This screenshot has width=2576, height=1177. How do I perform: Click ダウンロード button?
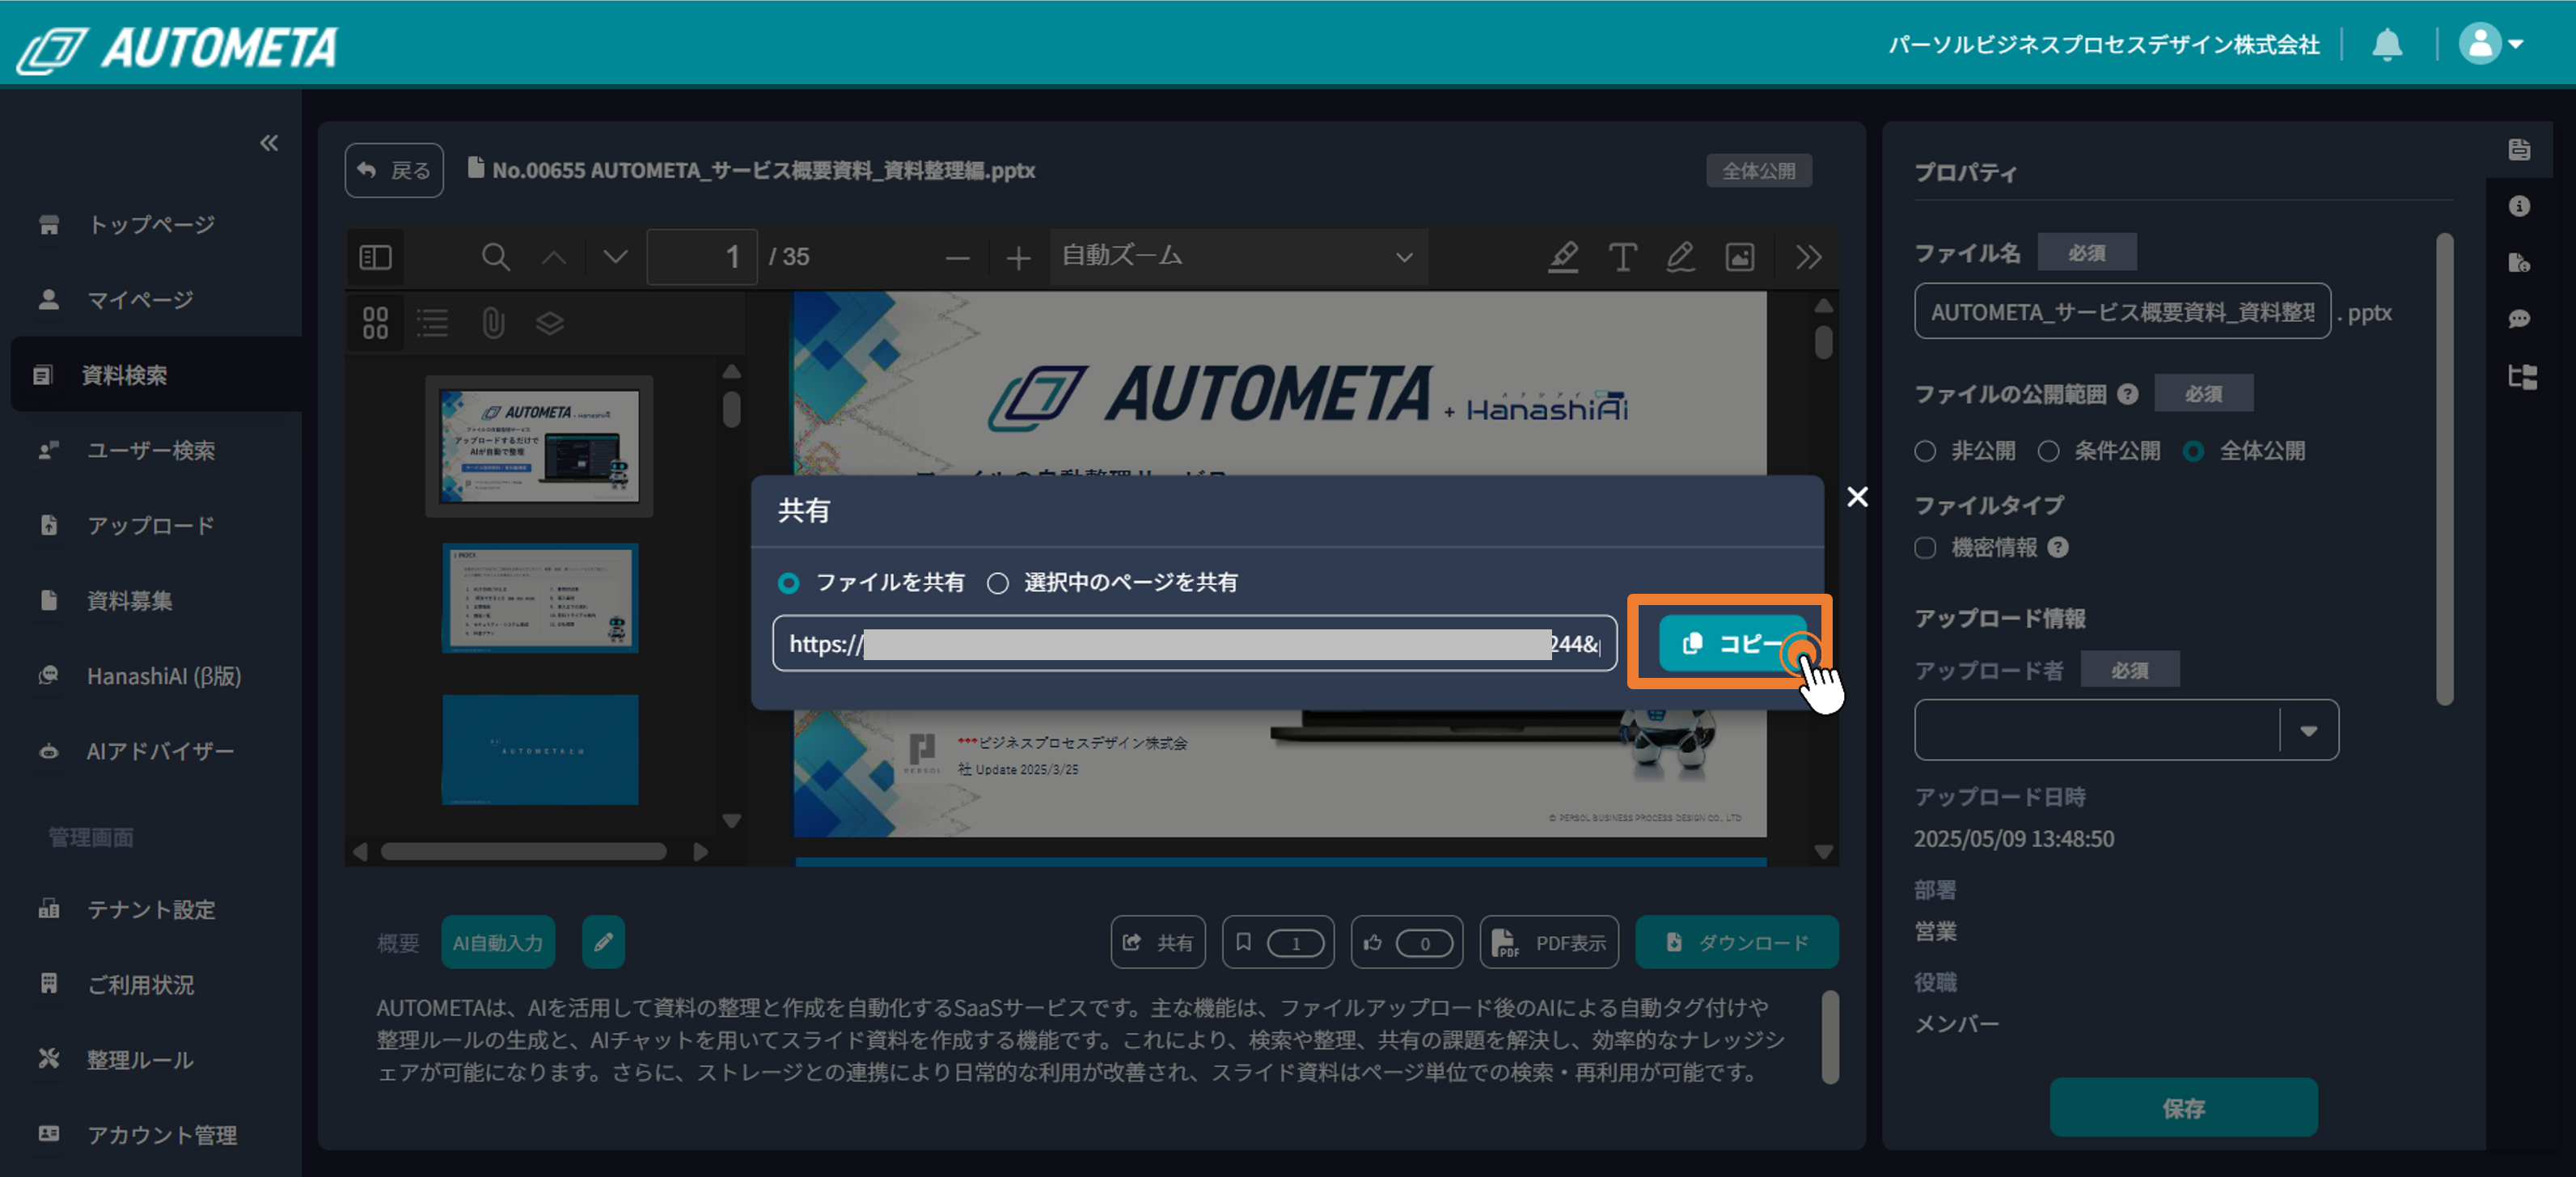[x=1736, y=942]
